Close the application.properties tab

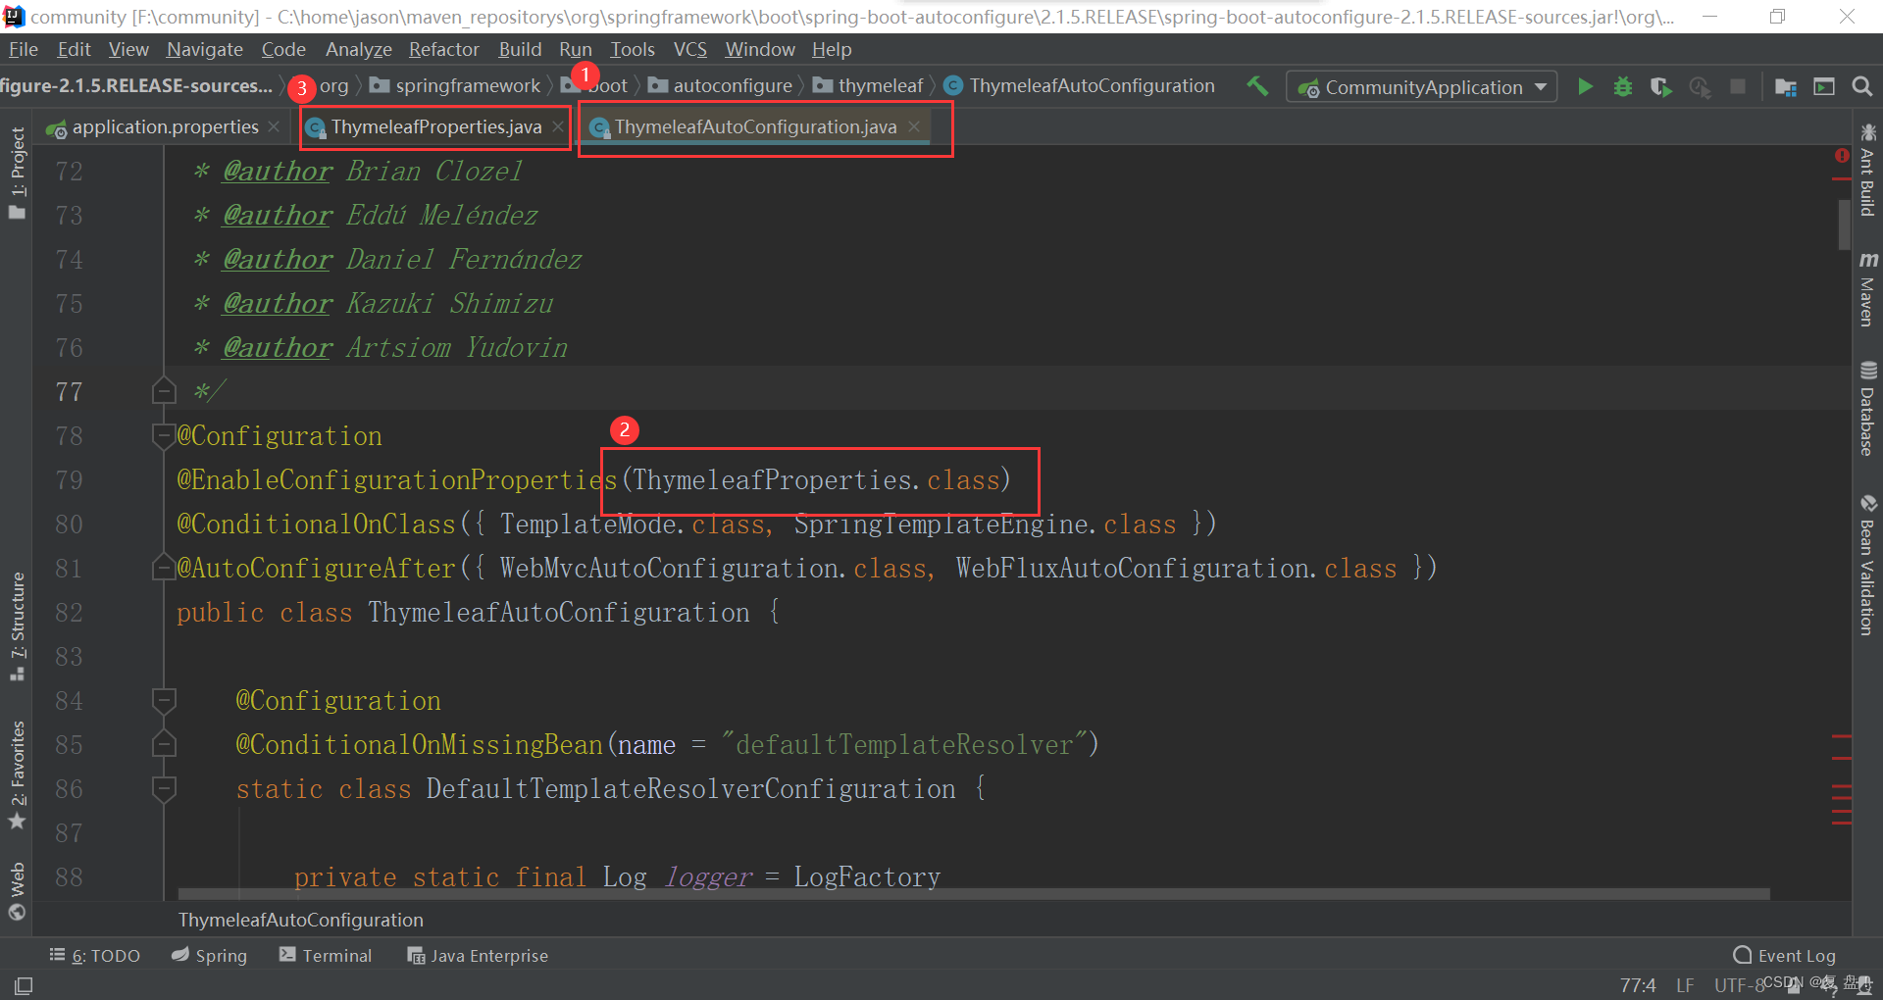pos(274,126)
